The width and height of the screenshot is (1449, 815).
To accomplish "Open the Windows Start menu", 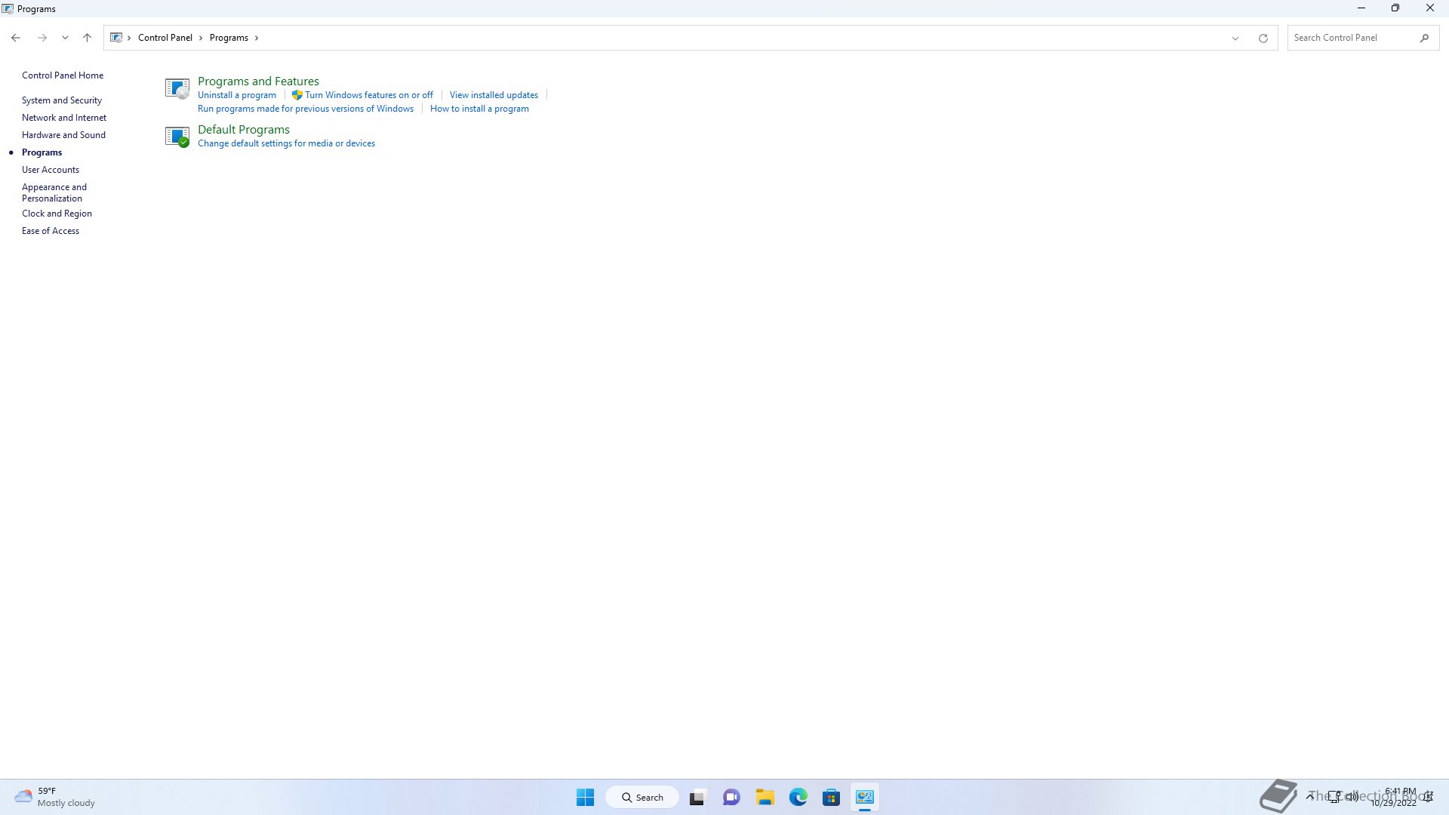I will pyautogui.click(x=585, y=797).
